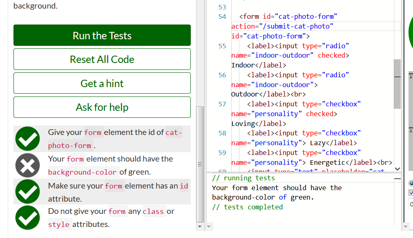Click Get a hint button
The image size is (413, 238).
click(x=102, y=83)
